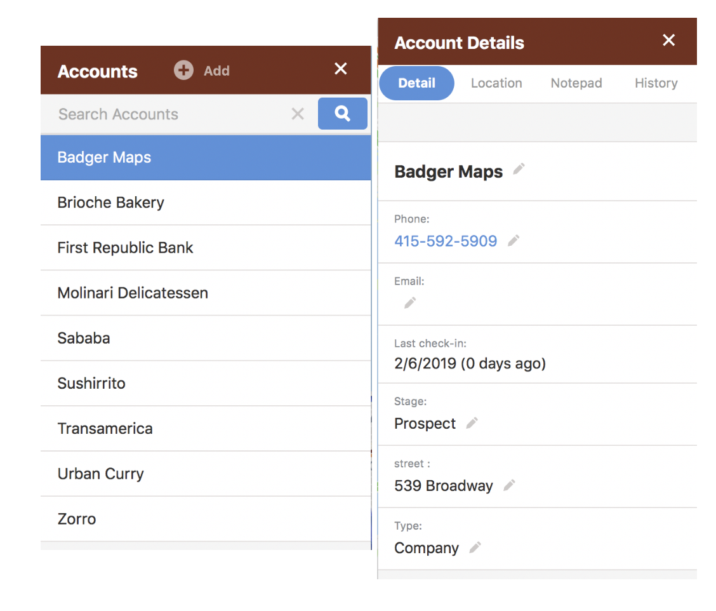Switch to the Location tab

pyautogui.click(x=496, y=83)
